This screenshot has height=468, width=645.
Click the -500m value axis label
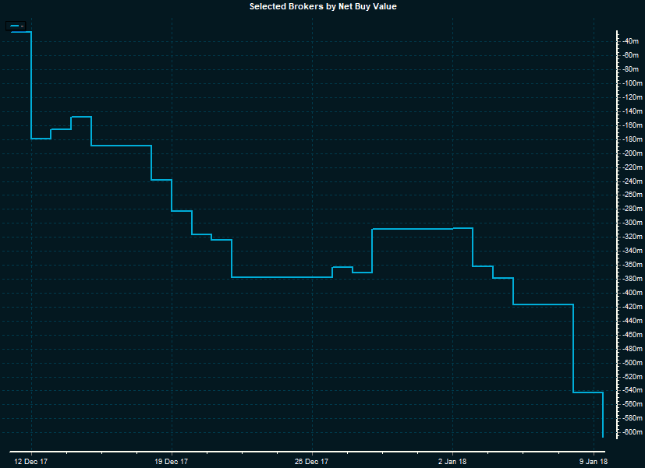(633, 362)
